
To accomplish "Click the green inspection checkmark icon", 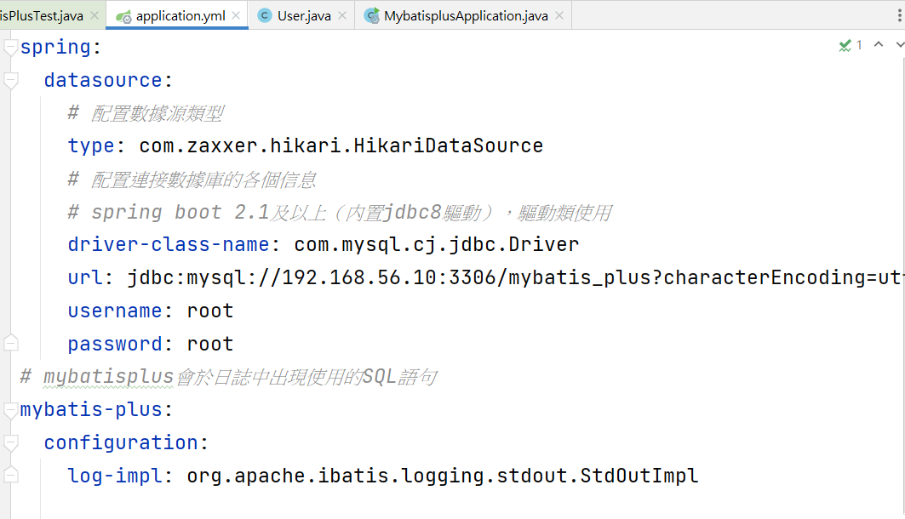I will click(845, 45).
